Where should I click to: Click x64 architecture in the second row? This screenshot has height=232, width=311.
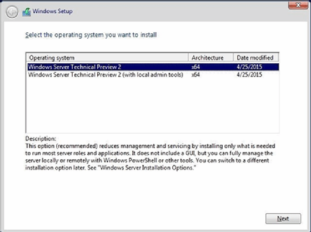pyautogui.click(x=195, y=75)
